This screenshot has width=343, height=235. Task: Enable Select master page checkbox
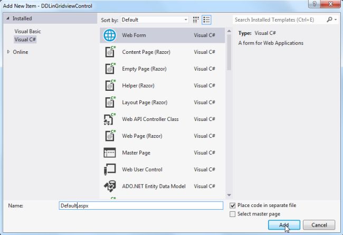[x=233, y=214]
